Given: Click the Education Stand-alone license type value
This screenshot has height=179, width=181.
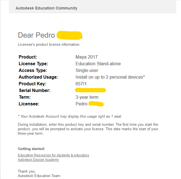Looking at the screenshot, I should pyautogui.click(x=98, y=64).
